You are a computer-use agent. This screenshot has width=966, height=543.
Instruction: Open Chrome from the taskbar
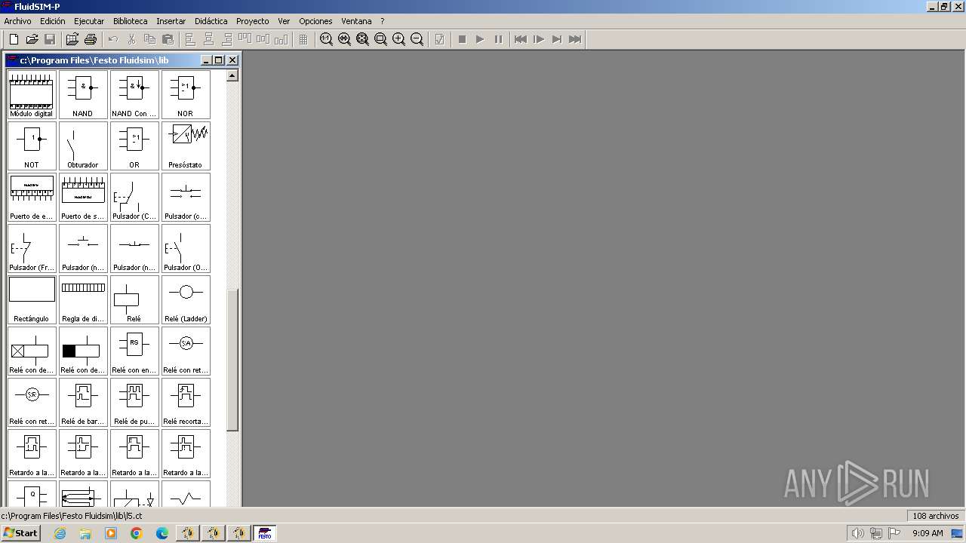(x=137, y=533)
